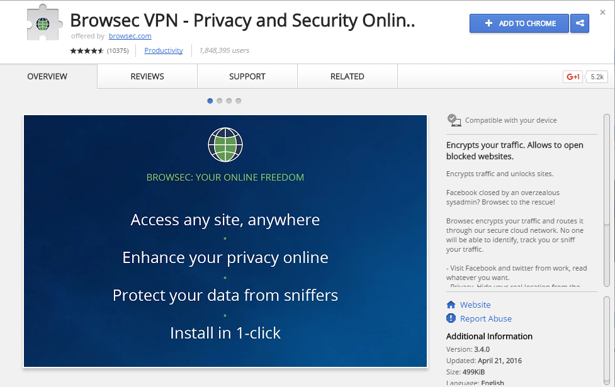This screenshot has width=615, height=387.
Task: Click the 5.2k plus-one count bubble
Action: (597, 77)
